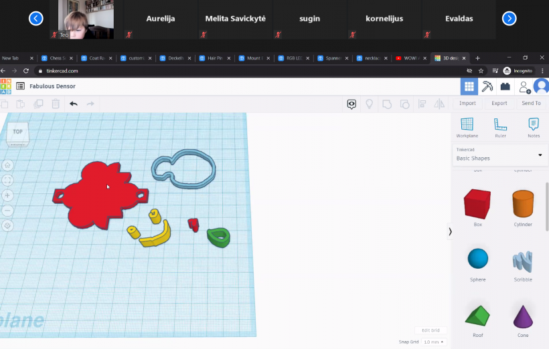Click the Duplicate toolbar icon

coord(38,104)
